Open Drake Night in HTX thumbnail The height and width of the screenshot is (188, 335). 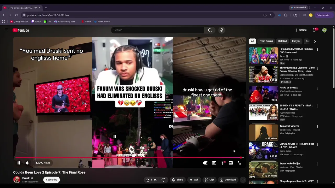[x=264, y=150]
